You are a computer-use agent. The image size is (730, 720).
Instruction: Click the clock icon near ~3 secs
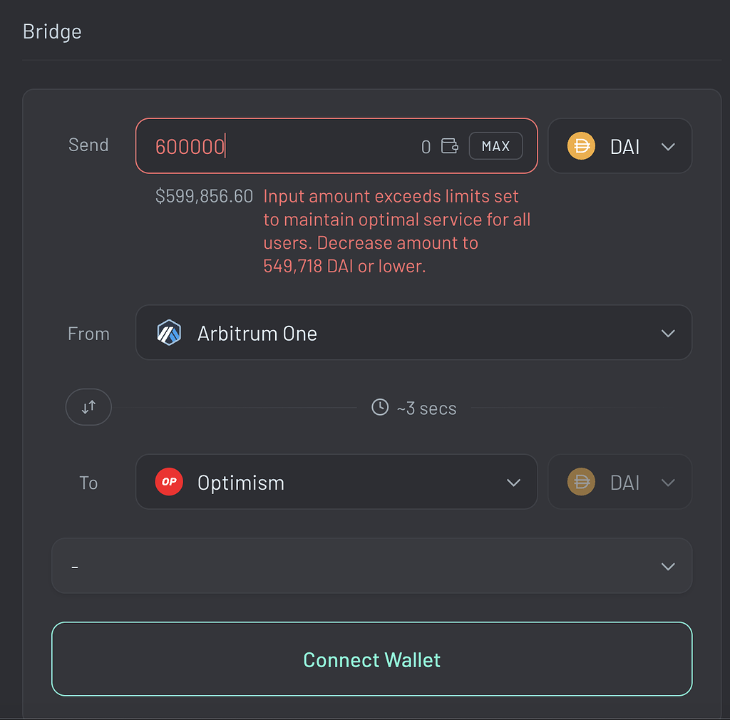click(x=380, y=407)
